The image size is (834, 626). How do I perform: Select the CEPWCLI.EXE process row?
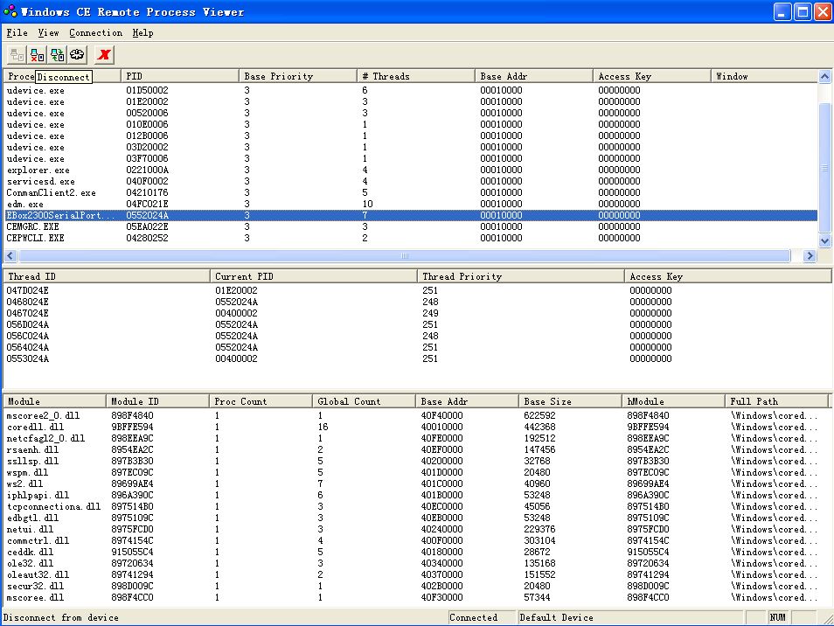coord(411,239)
